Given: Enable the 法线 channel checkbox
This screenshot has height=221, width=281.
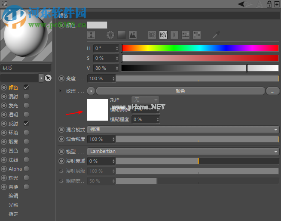Looking at the screenshot, I should pyautogui.click(x=26, y=159).
